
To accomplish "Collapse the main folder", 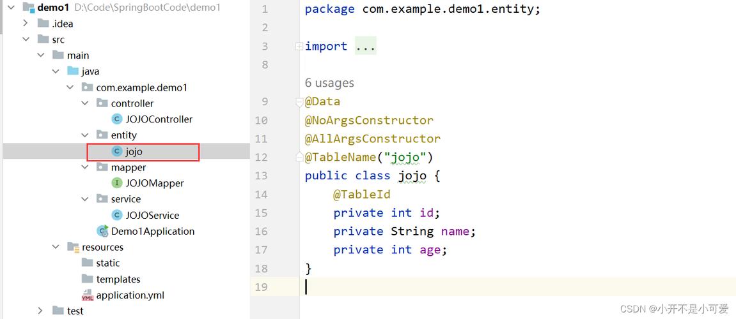I will point(41,56).
